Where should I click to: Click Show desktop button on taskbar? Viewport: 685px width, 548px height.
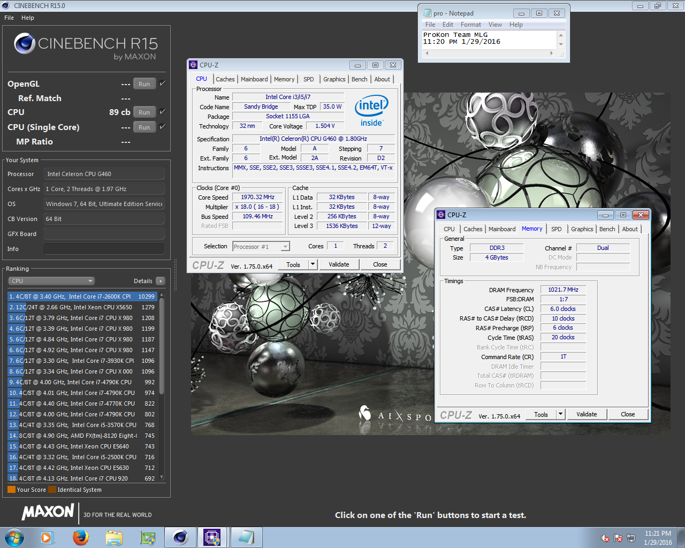681,537
